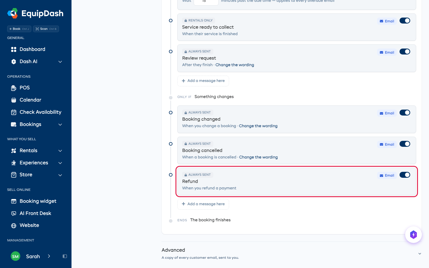Toggle the Refund email switch
This screenshot has width=429, height=268.
pos(405,175)
